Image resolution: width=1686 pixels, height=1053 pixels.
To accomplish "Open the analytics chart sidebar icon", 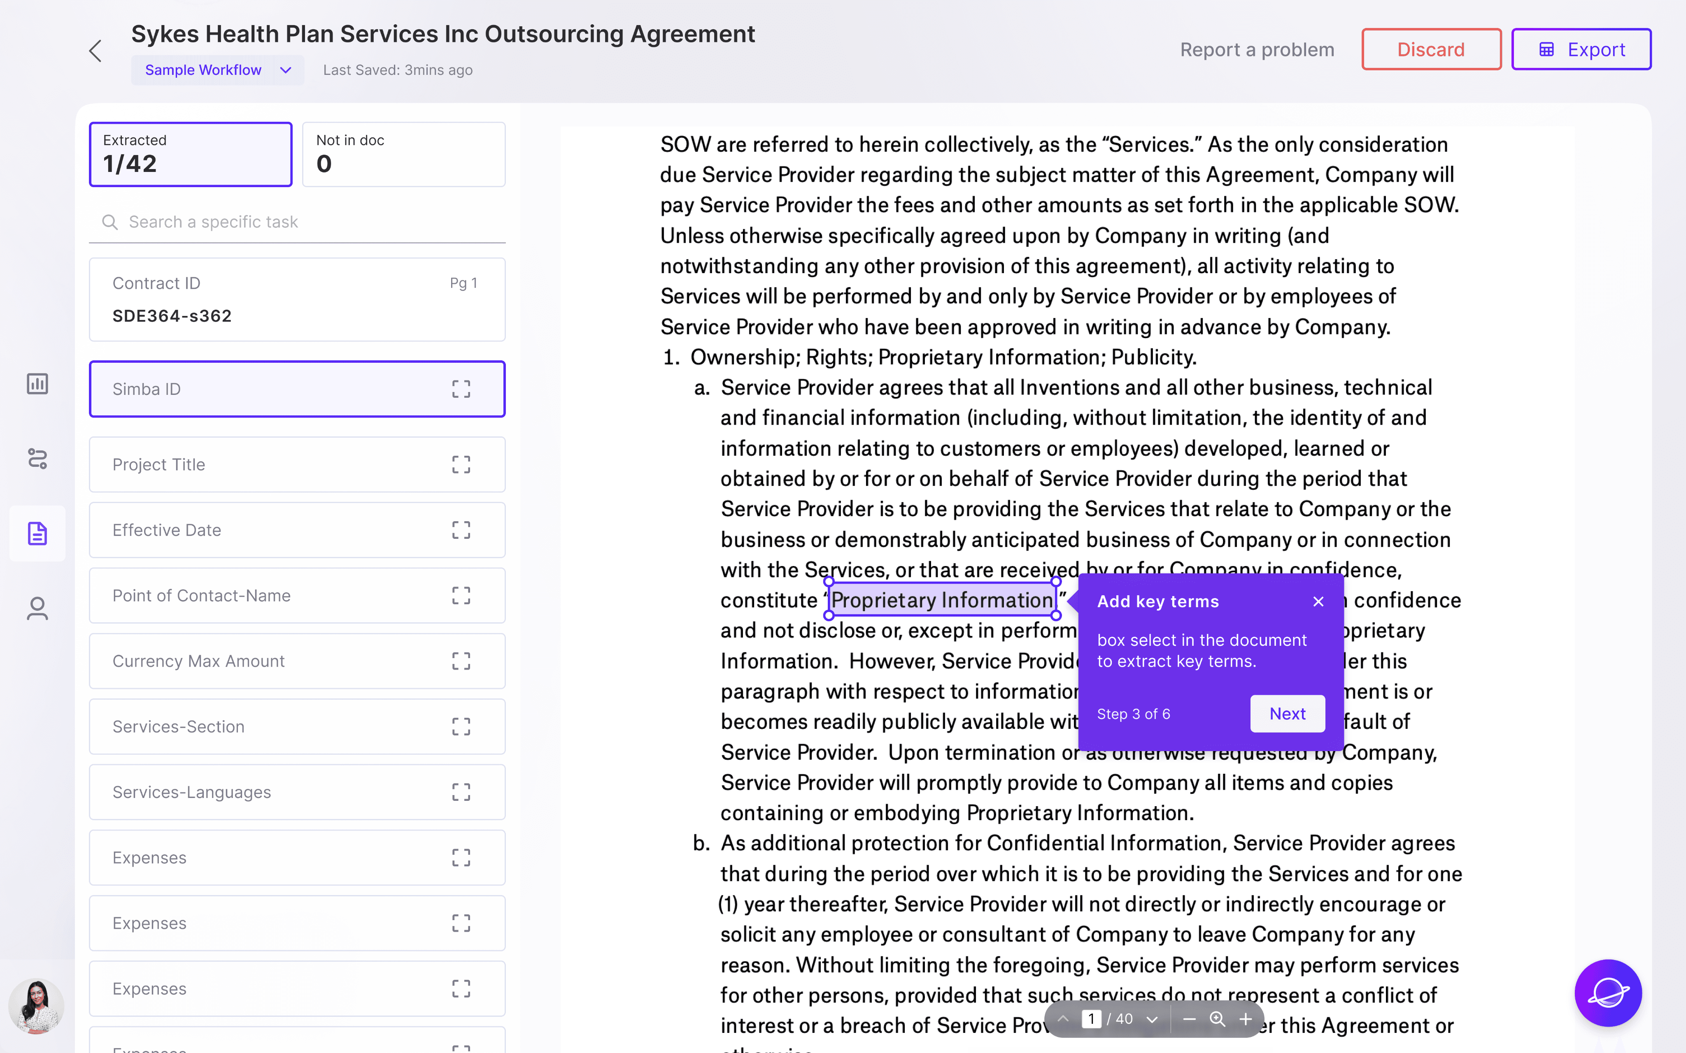I will point(37,384).
